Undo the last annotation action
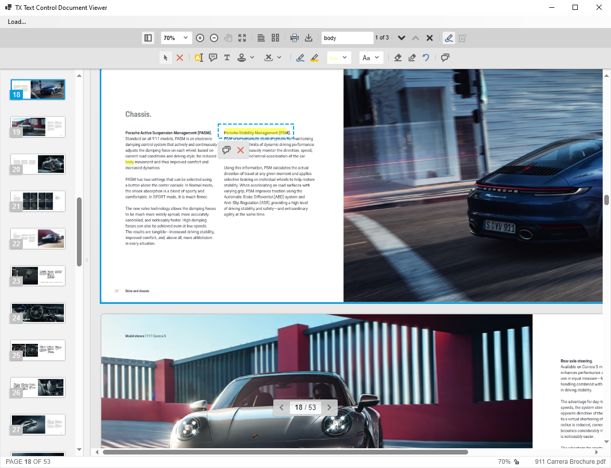The height and width of the screenshot is (468, 611). (x=426, y=58)
